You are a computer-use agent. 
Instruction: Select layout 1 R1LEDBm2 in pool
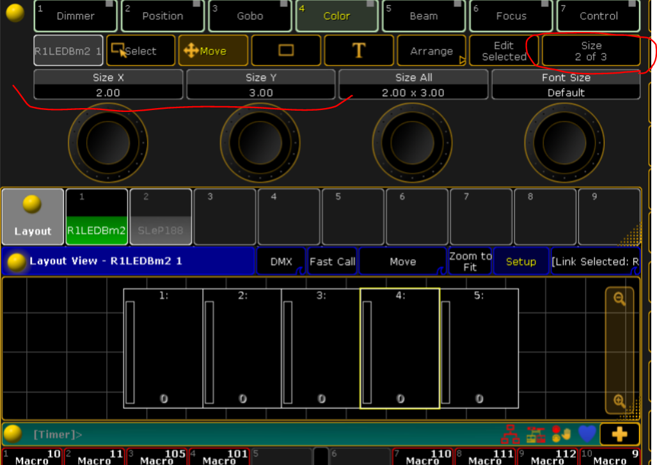pyautogui.click(x=97, y=217)
